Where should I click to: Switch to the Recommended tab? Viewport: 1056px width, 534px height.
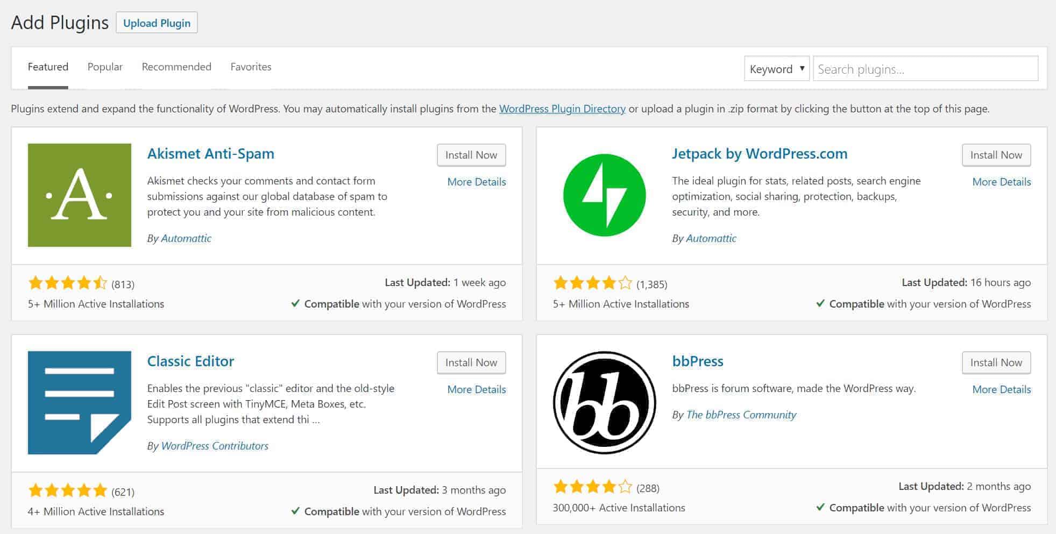click(x=176, y=67)
